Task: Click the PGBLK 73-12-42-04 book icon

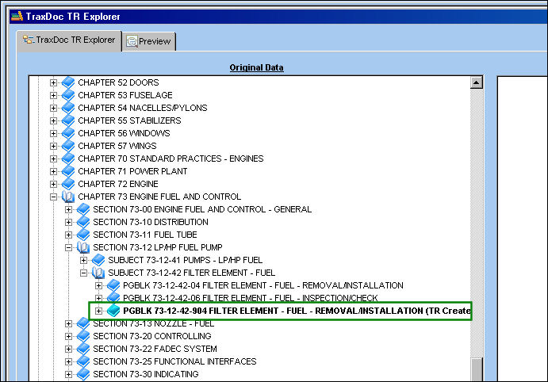Action: click(113, 285)
